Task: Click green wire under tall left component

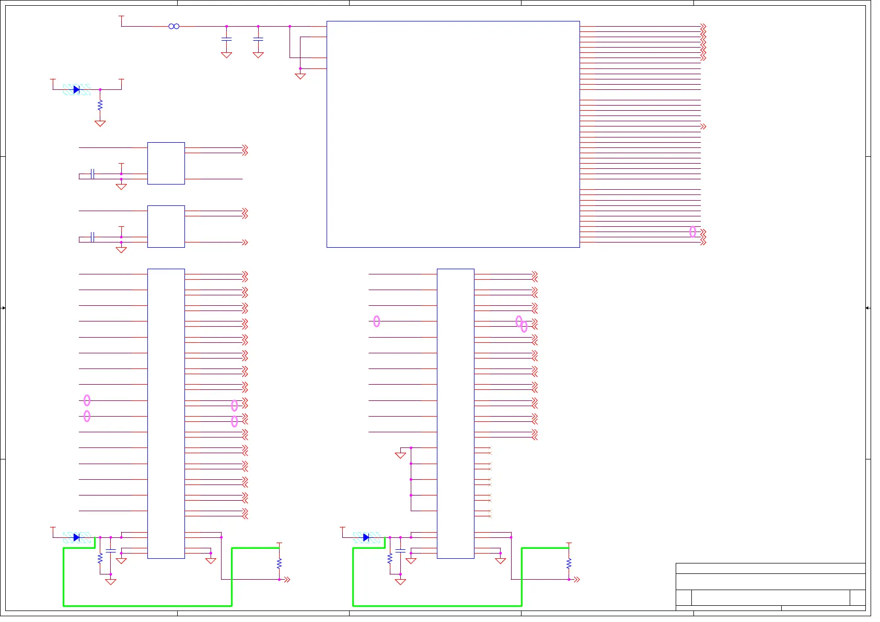Action: [147, 606]
